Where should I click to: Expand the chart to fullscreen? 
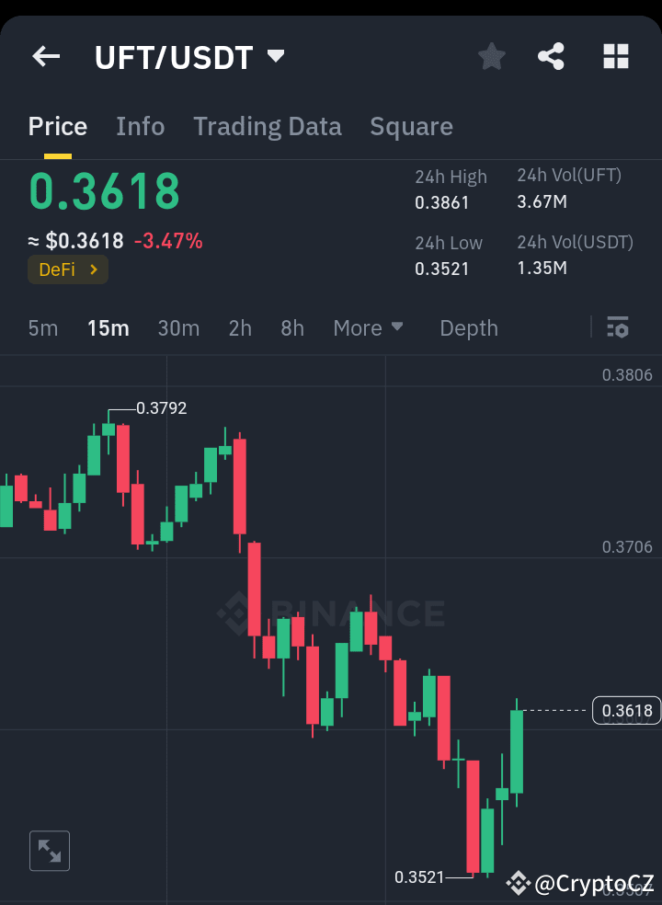point(49,850)
